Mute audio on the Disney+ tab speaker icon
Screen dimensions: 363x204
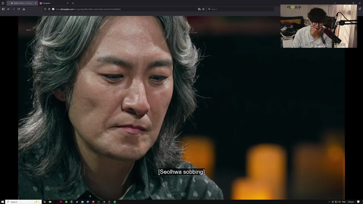point(12,3)
